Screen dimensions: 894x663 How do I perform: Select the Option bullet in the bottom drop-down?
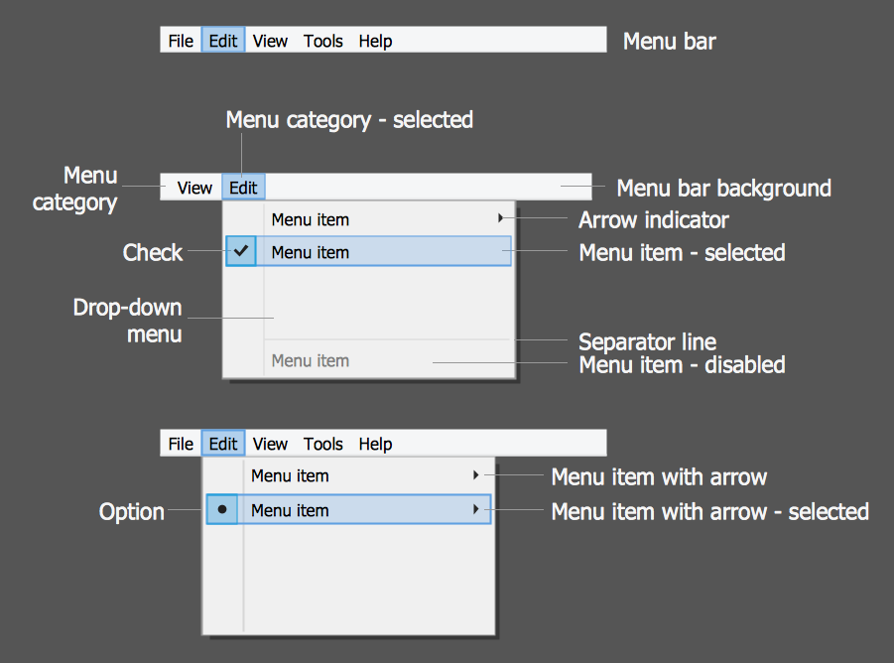tap(222, 510)
